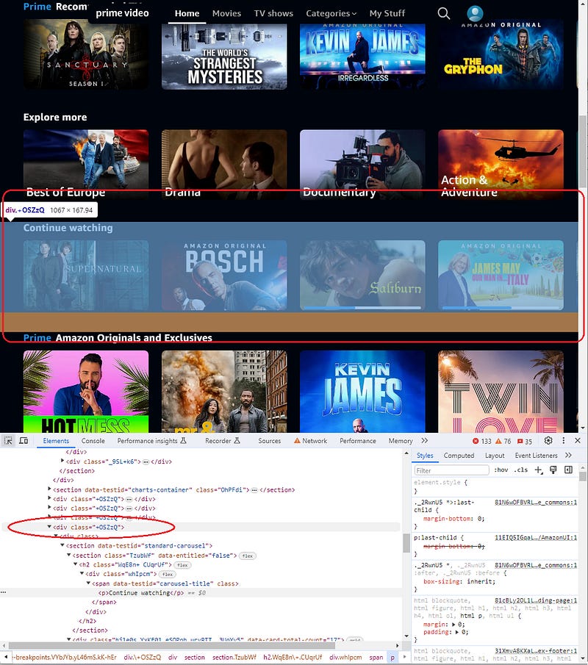Image resolution: width=588 pixels, height=665 pixels.
Task: Switch to Console tab in DevTools
Action: [93, 441]
